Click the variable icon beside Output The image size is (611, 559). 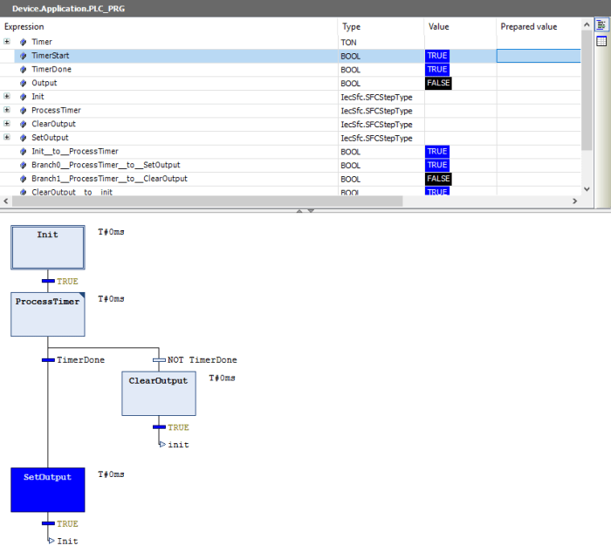[24, 83]
